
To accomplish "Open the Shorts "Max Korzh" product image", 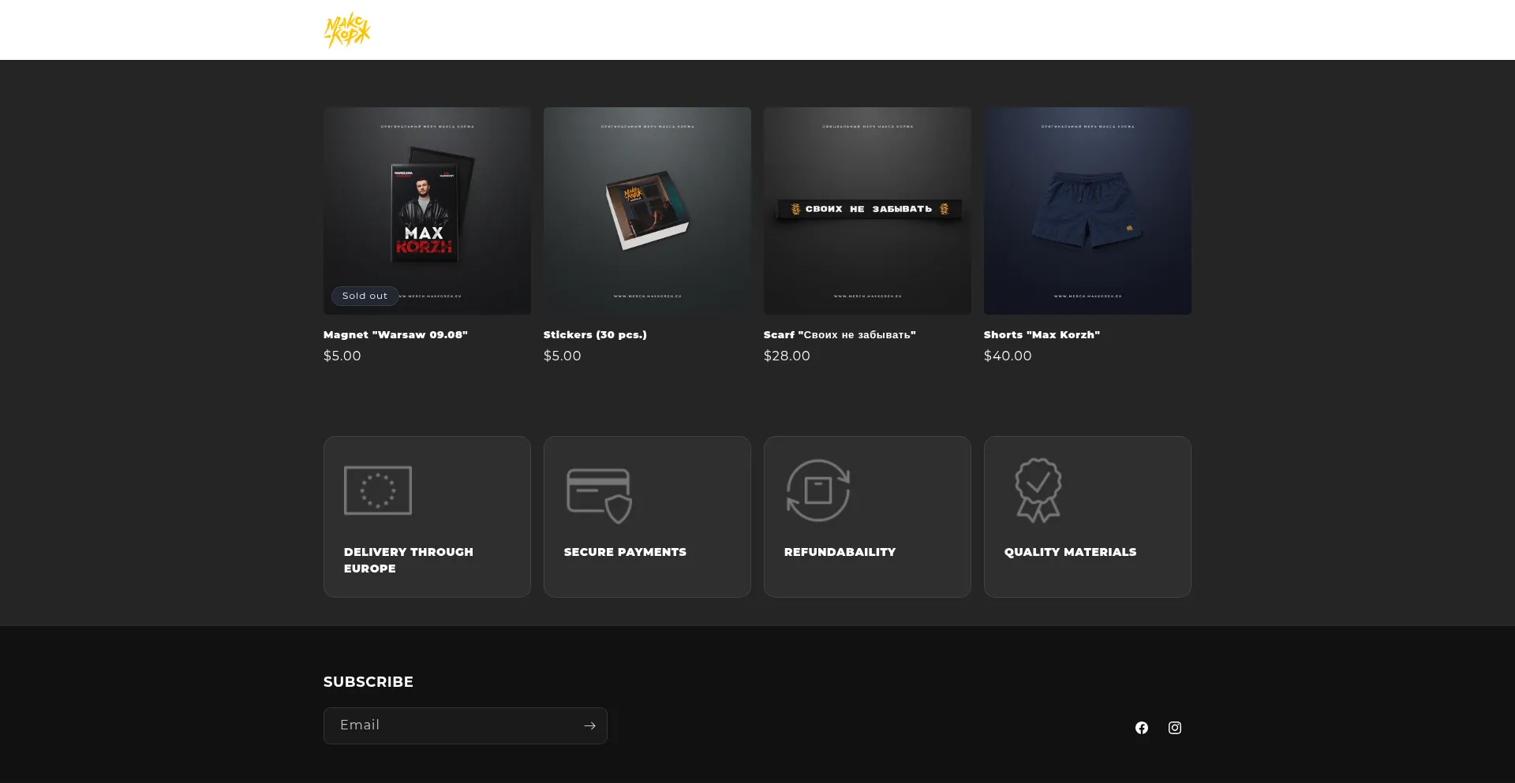I will 1087,211.
